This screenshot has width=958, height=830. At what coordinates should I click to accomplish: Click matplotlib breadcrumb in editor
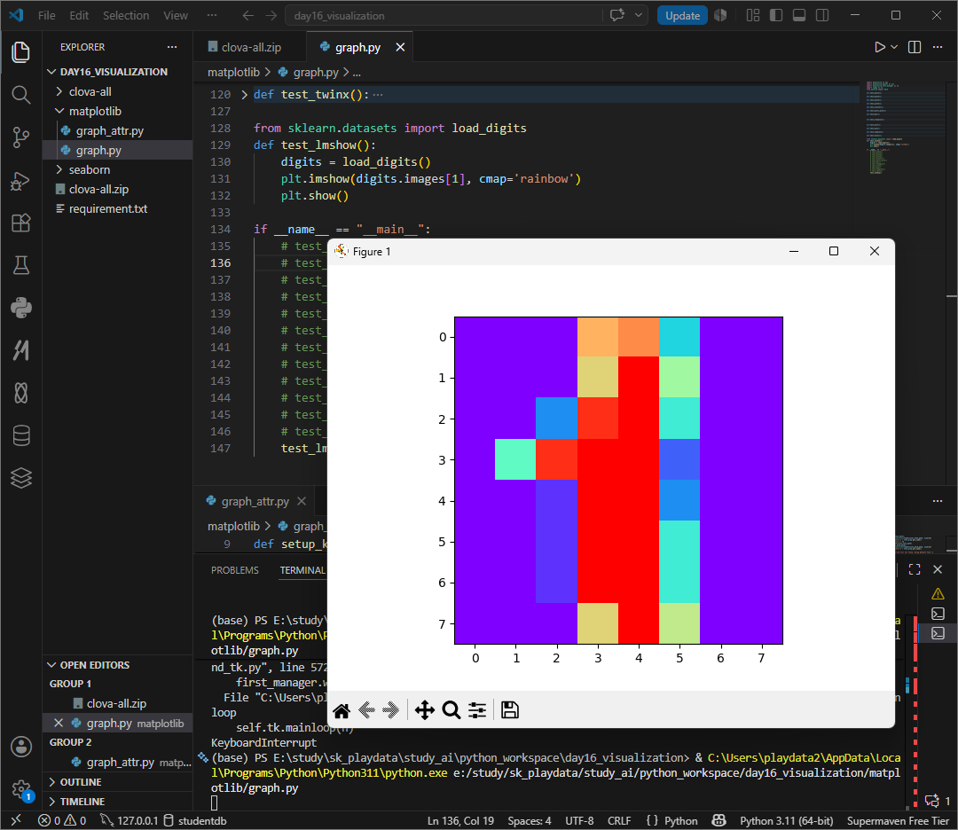233,72
